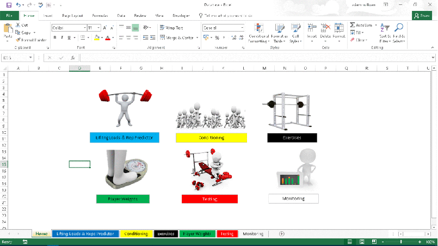Click the Insert Function fx icon
Screen dimensions: 438x246
72,58
